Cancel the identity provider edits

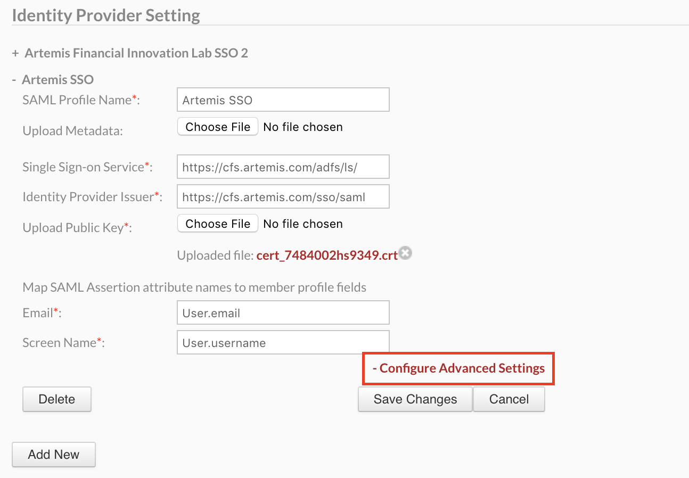(509, 399)
